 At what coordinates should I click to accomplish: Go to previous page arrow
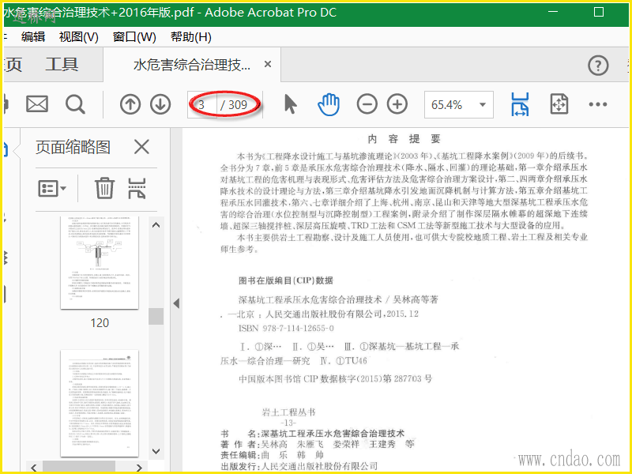click(130, 104)
